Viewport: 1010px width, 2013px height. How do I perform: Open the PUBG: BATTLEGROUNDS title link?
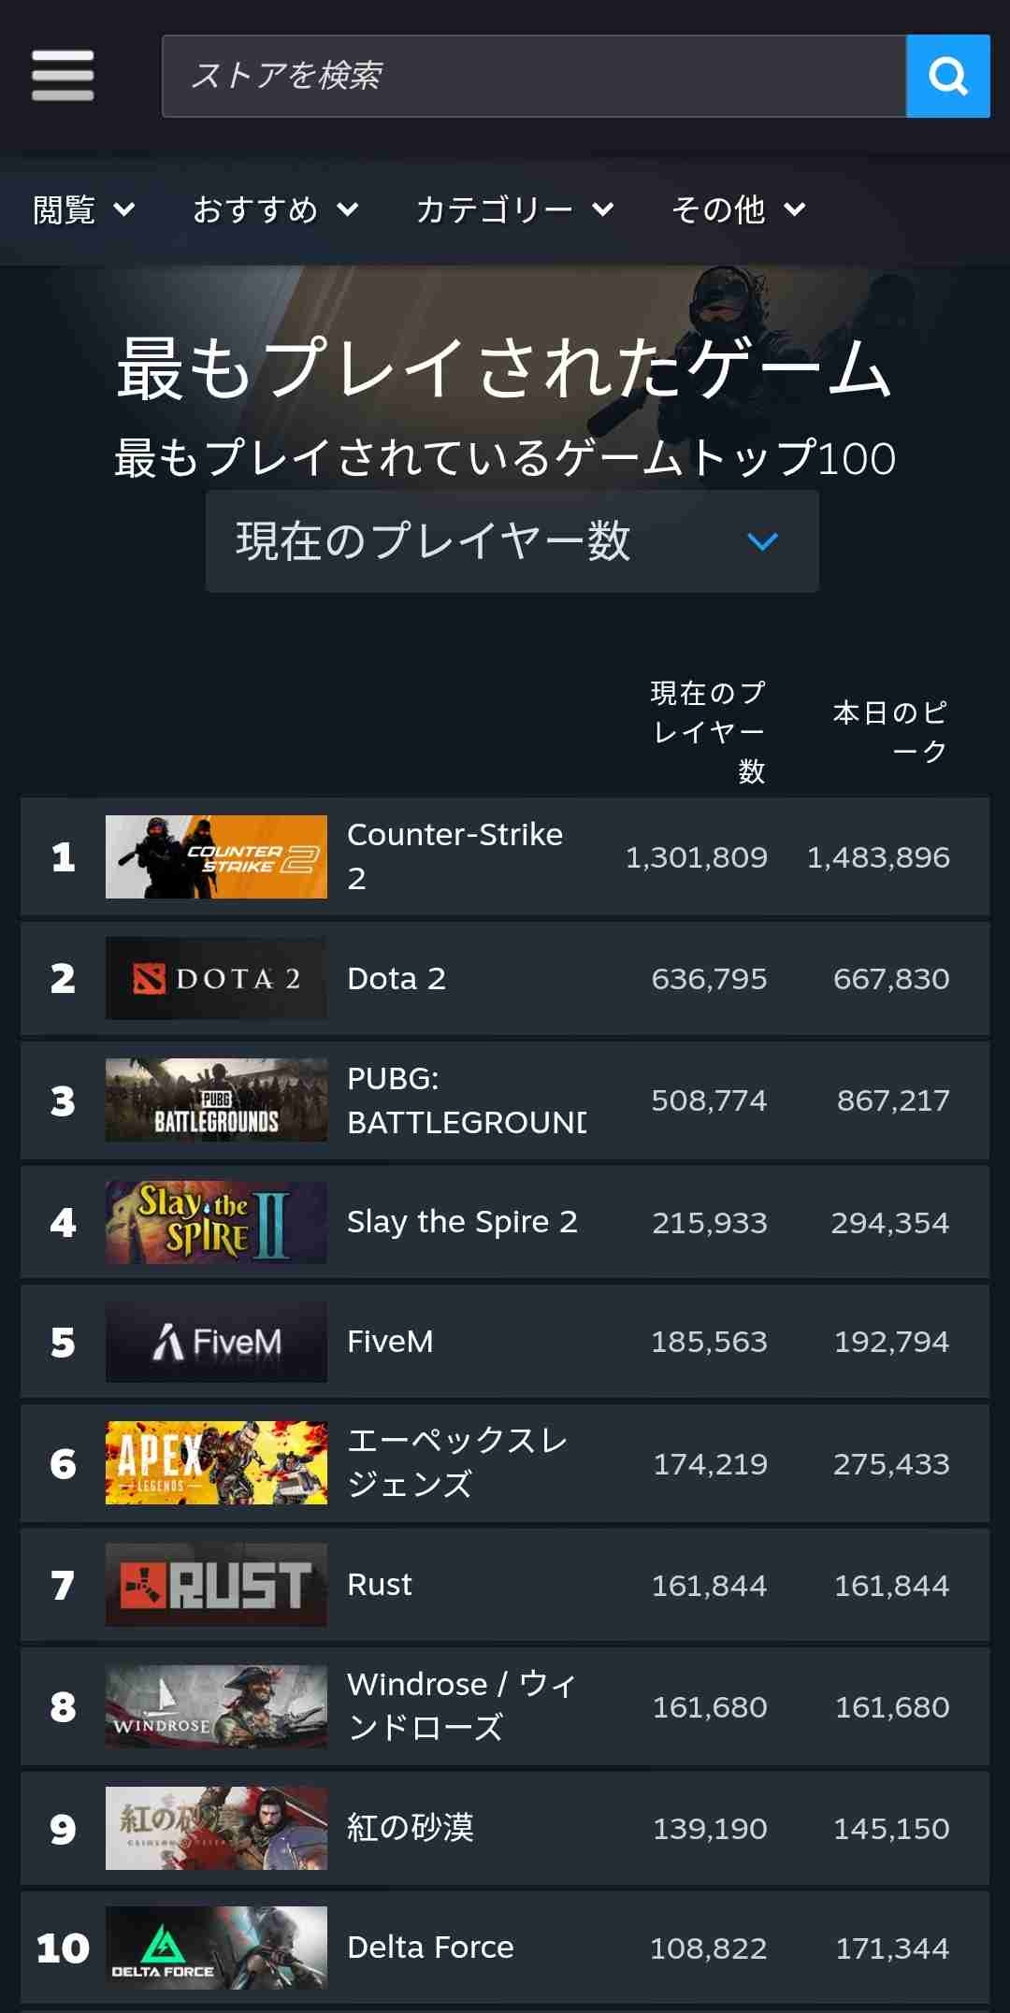click(466, 1100)
